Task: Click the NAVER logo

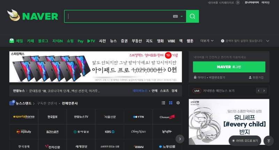Action: 40,16
